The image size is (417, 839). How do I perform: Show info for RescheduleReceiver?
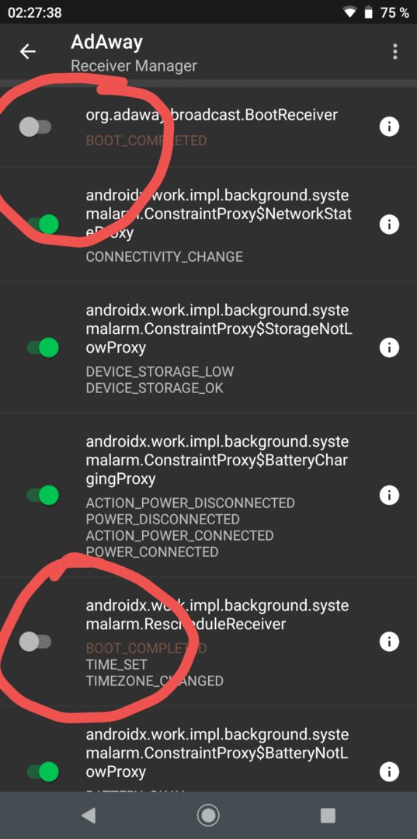click(389, 641)
